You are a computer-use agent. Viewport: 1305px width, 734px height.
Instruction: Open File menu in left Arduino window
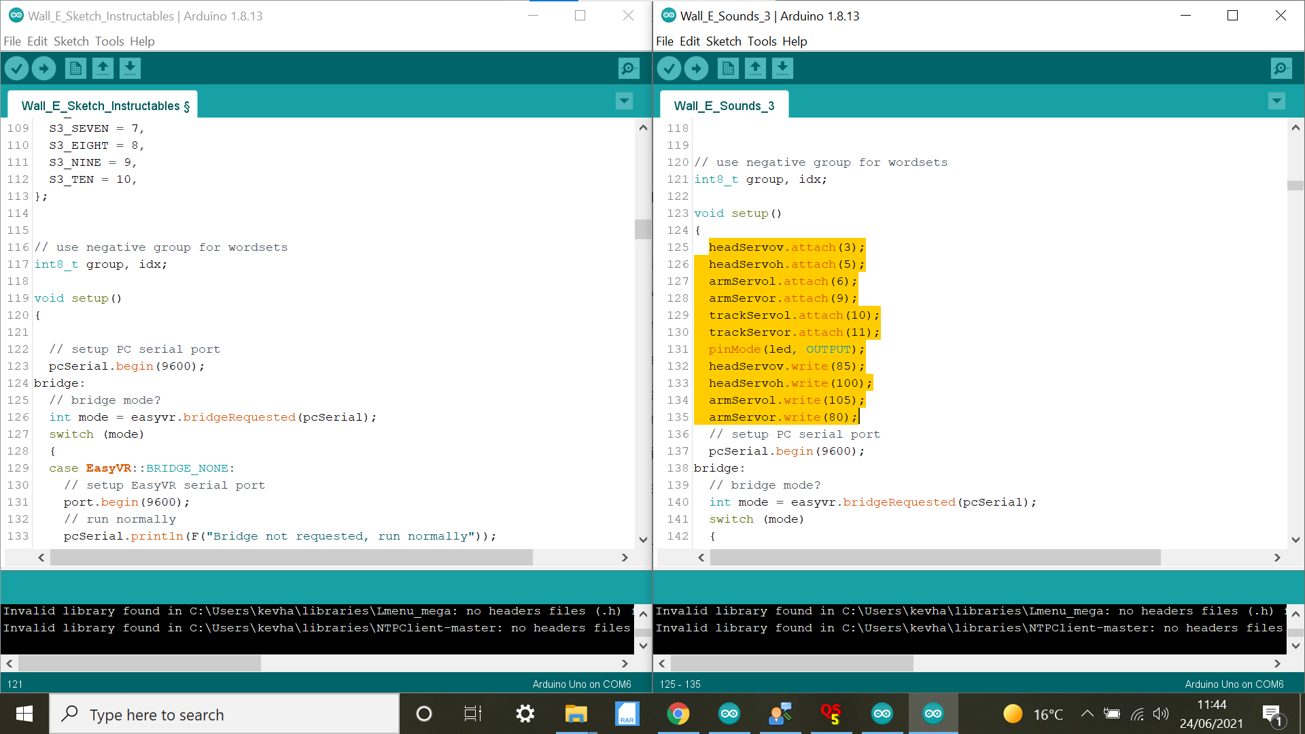pyautogui.click(x=12, y=41)
